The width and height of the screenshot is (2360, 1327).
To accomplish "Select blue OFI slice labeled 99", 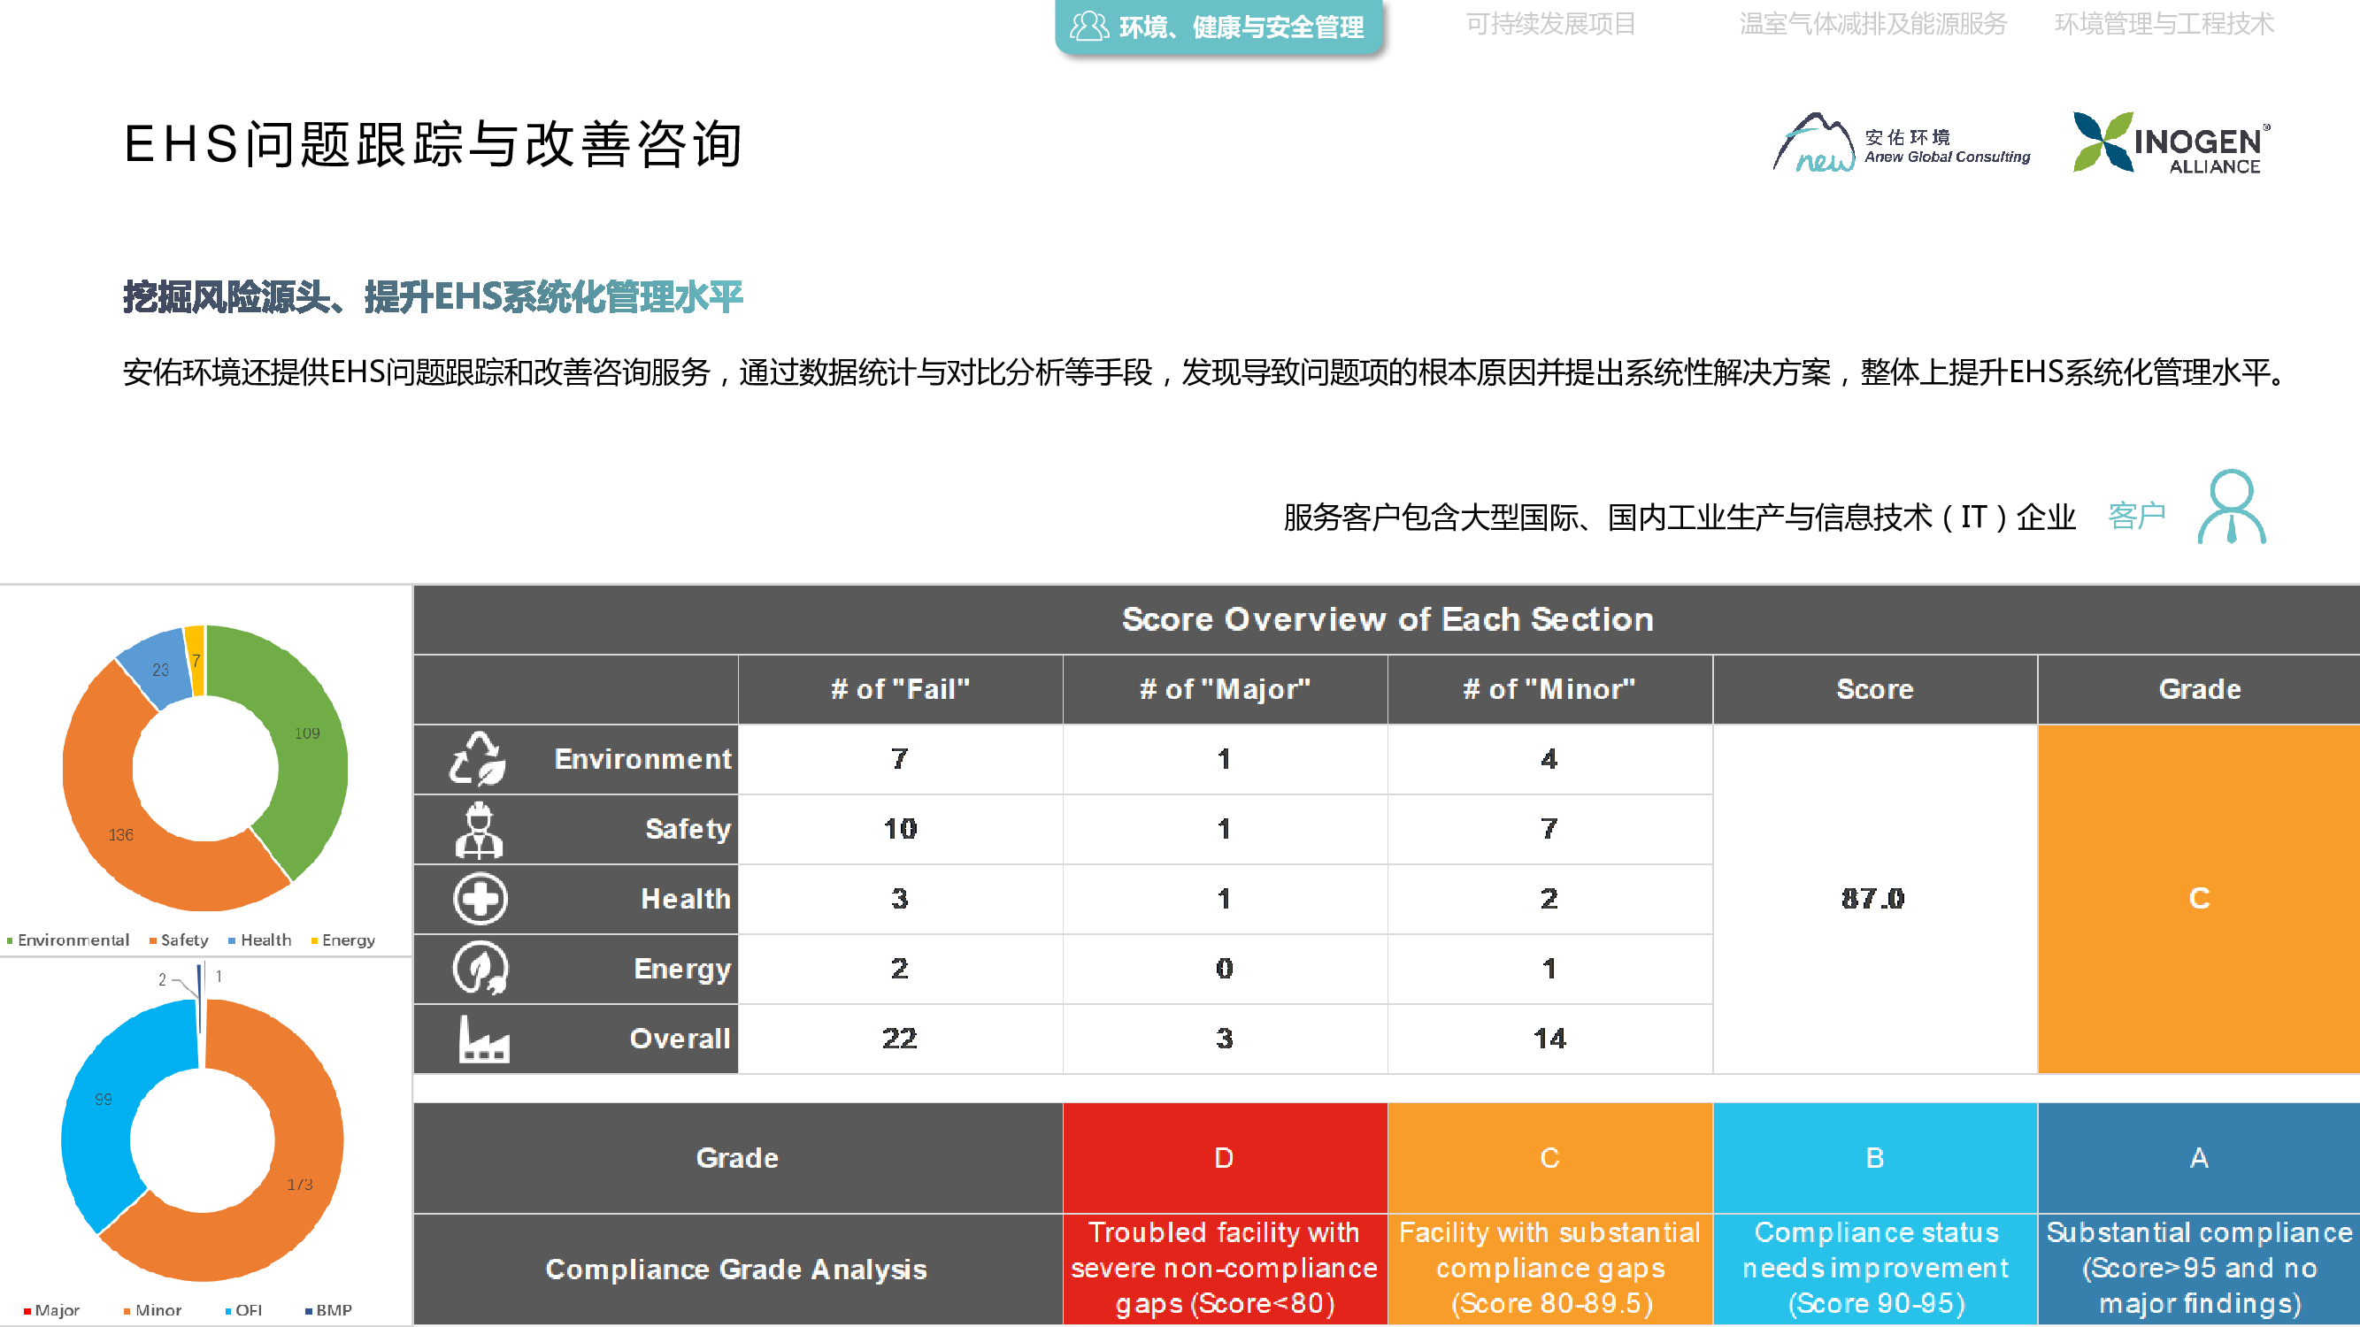I will pyautogui.click(x=103, y=1100).
